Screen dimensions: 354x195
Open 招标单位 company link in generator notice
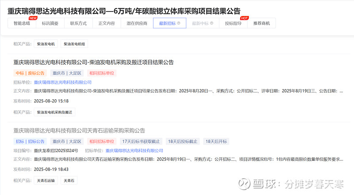pos(63,82)
